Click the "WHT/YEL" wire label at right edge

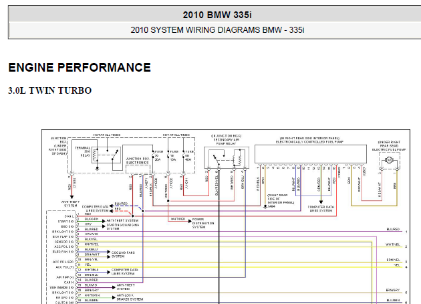pyautogui.click(x=393, y=244)
